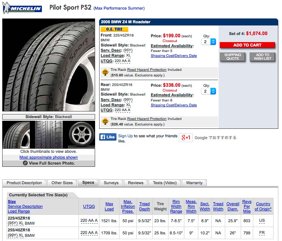The height and width of the screenshot is (241, 282).
Task: Click the Max Load column header
Action: (x=109, y=206)
